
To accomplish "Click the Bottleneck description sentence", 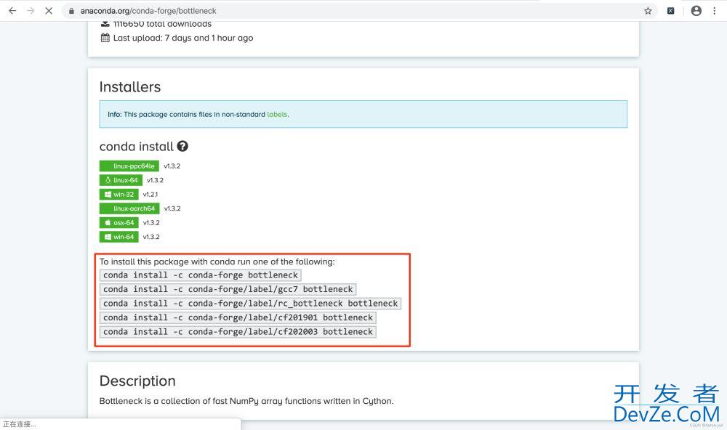I will click(x=246, y=401).
